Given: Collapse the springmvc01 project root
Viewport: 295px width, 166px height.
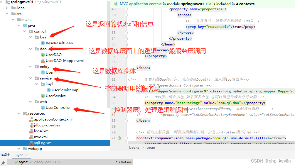Looking at the screenshot, I should (x=1, y=2).
